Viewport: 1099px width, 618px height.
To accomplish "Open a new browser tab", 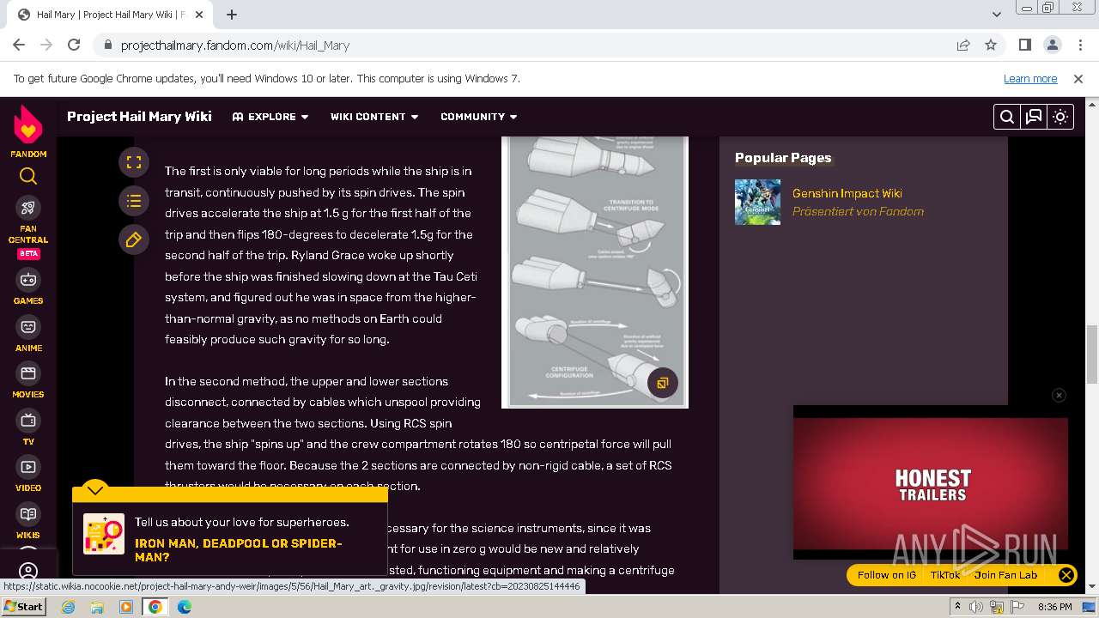I will pyautogui.click(x=232, y=15).
